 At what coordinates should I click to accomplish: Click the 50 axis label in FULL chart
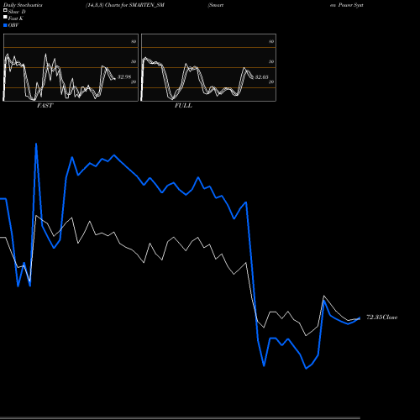pos(271,61)
